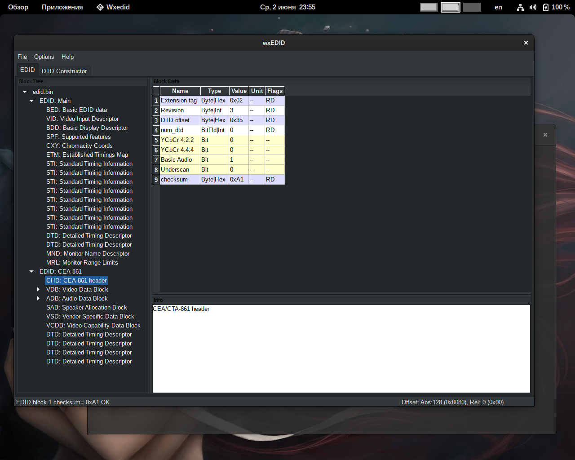
Task: Select the MRL: Monitor Range Limits item
Action: click(x=82, y=262)
